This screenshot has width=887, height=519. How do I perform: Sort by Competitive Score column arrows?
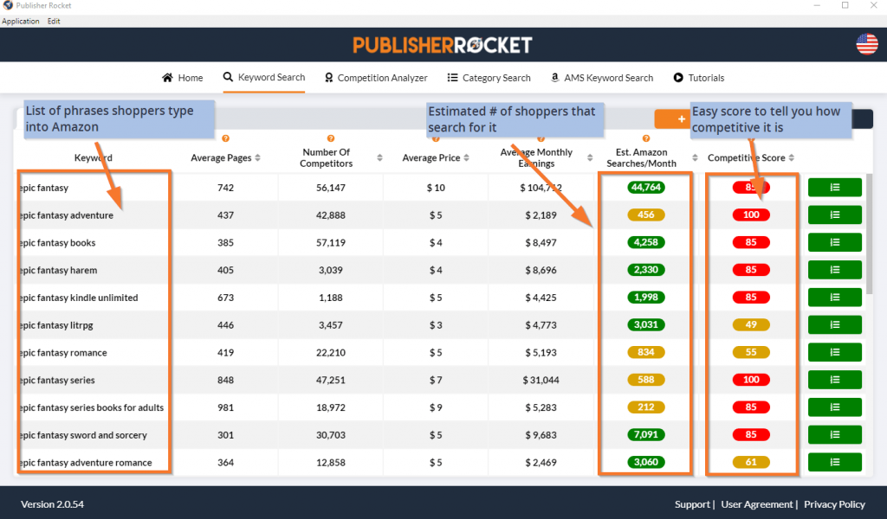tap(792, 158)
